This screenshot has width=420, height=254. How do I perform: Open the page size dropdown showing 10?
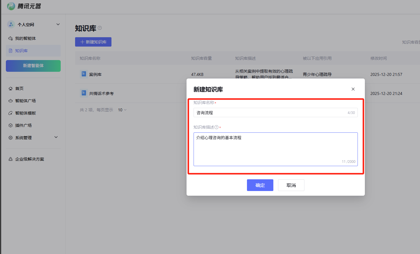pos(122,110)
